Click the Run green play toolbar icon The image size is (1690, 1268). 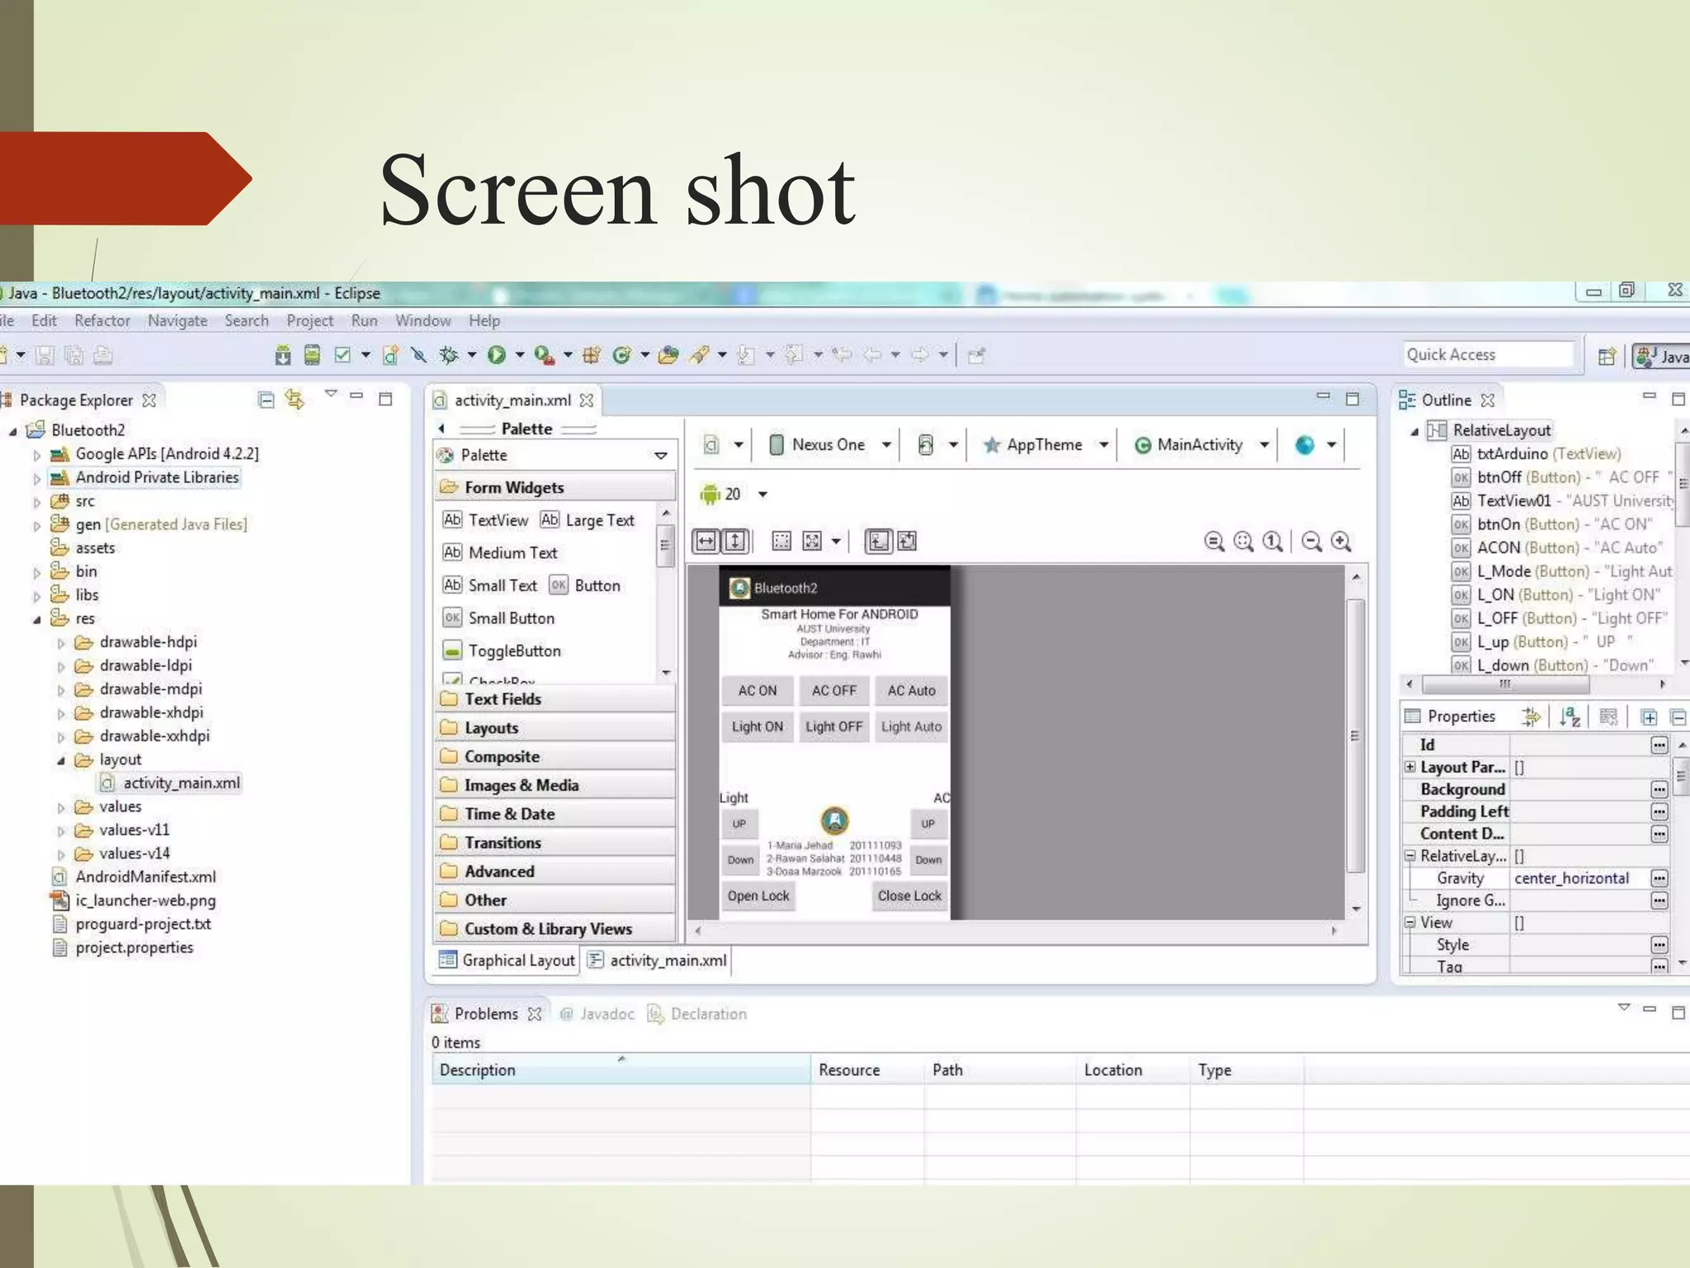496,355
